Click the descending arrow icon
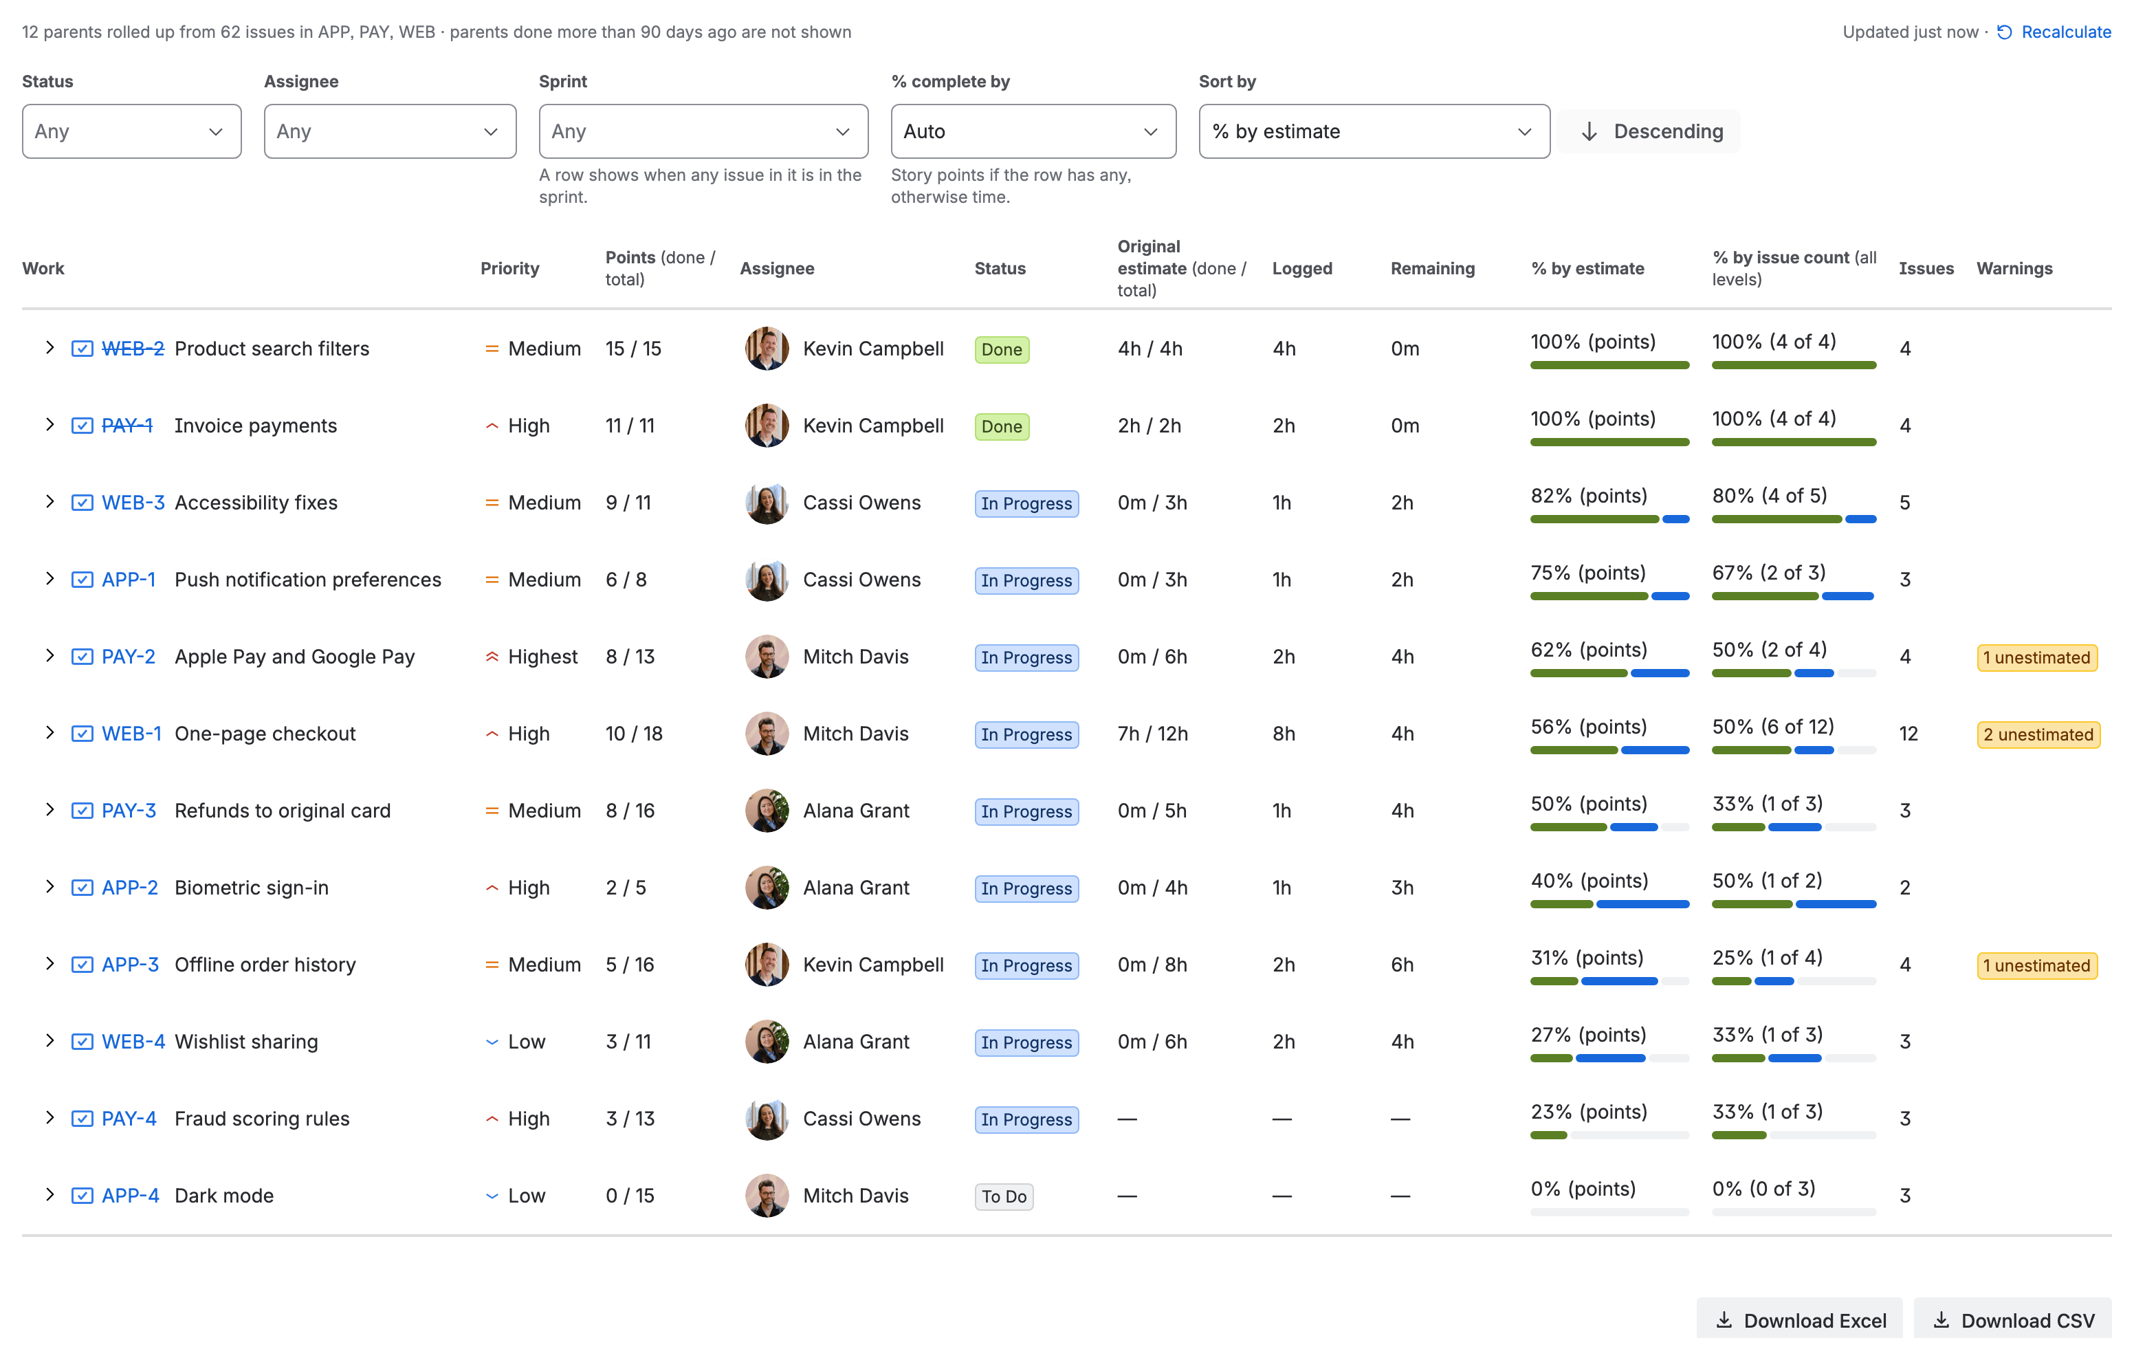Viewport: 2134px width, 1360px height. pyautogui.click(x=1589, y=131)
